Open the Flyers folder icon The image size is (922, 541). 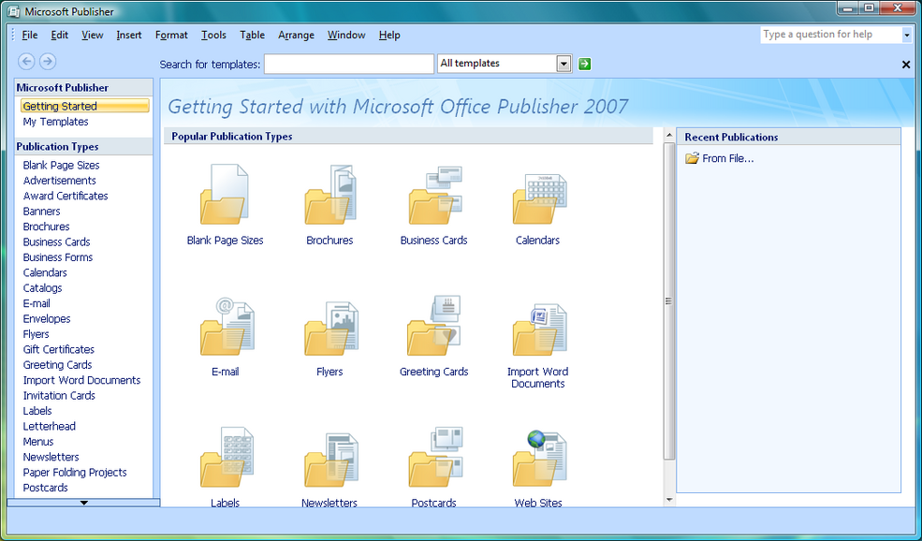click(330, 329)
